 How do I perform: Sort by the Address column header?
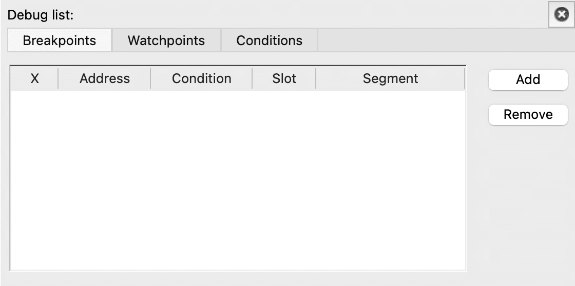105,78
